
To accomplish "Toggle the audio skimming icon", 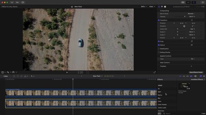I will 184,76.
